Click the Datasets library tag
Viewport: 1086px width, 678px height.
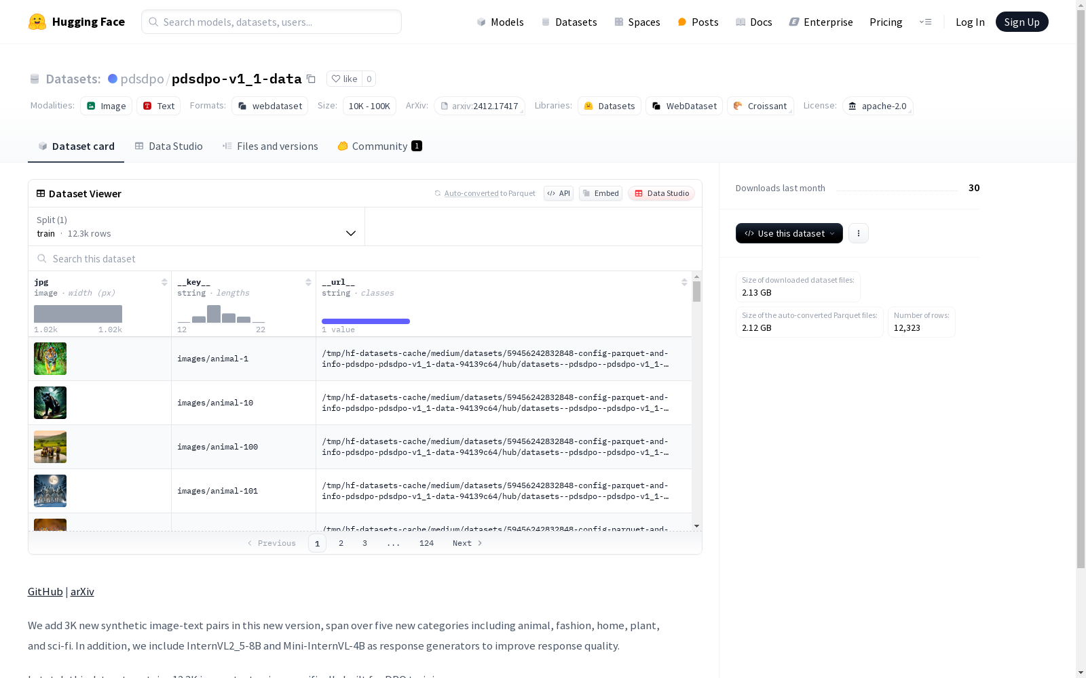[x=610, y=106]
